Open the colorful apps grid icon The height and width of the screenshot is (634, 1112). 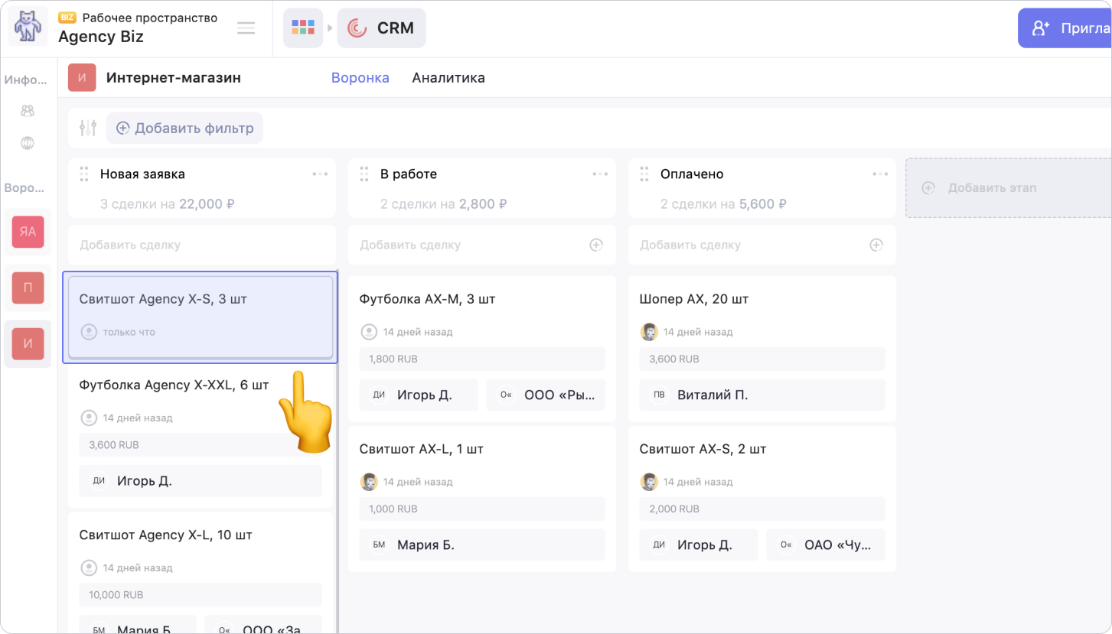click(x=303, y=28)
